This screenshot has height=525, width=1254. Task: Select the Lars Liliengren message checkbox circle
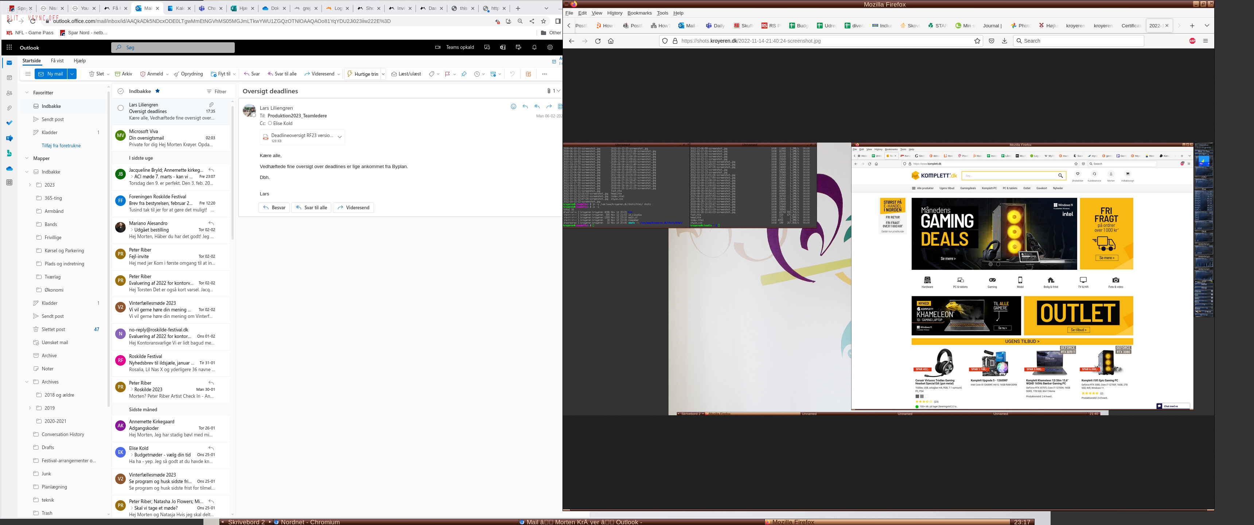click(121, 108)
